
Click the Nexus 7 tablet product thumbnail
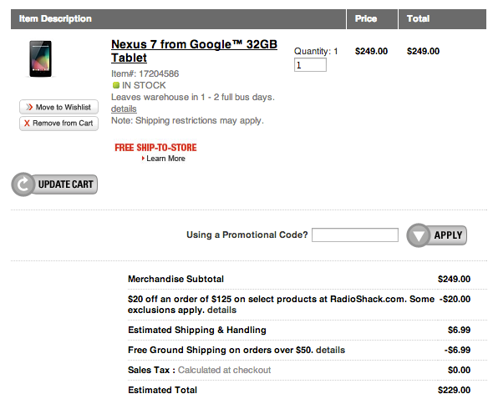(x=40, y=58)
